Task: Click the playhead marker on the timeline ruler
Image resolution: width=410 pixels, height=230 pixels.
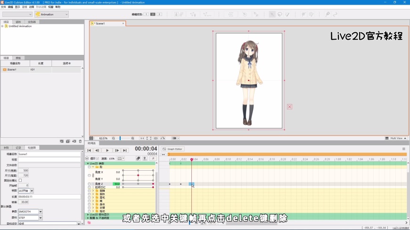Action: pyautogui.click(x=192, y=159)
